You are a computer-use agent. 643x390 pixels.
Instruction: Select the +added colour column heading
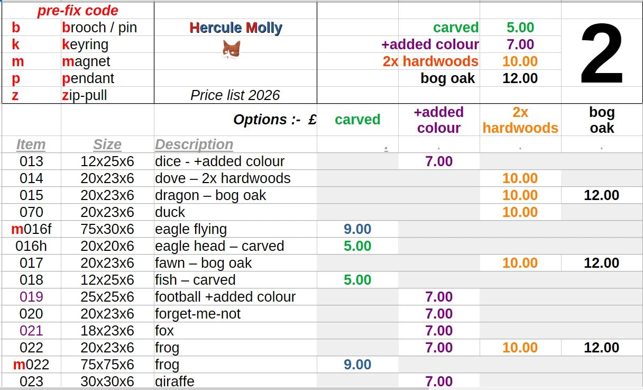(439, 120)
